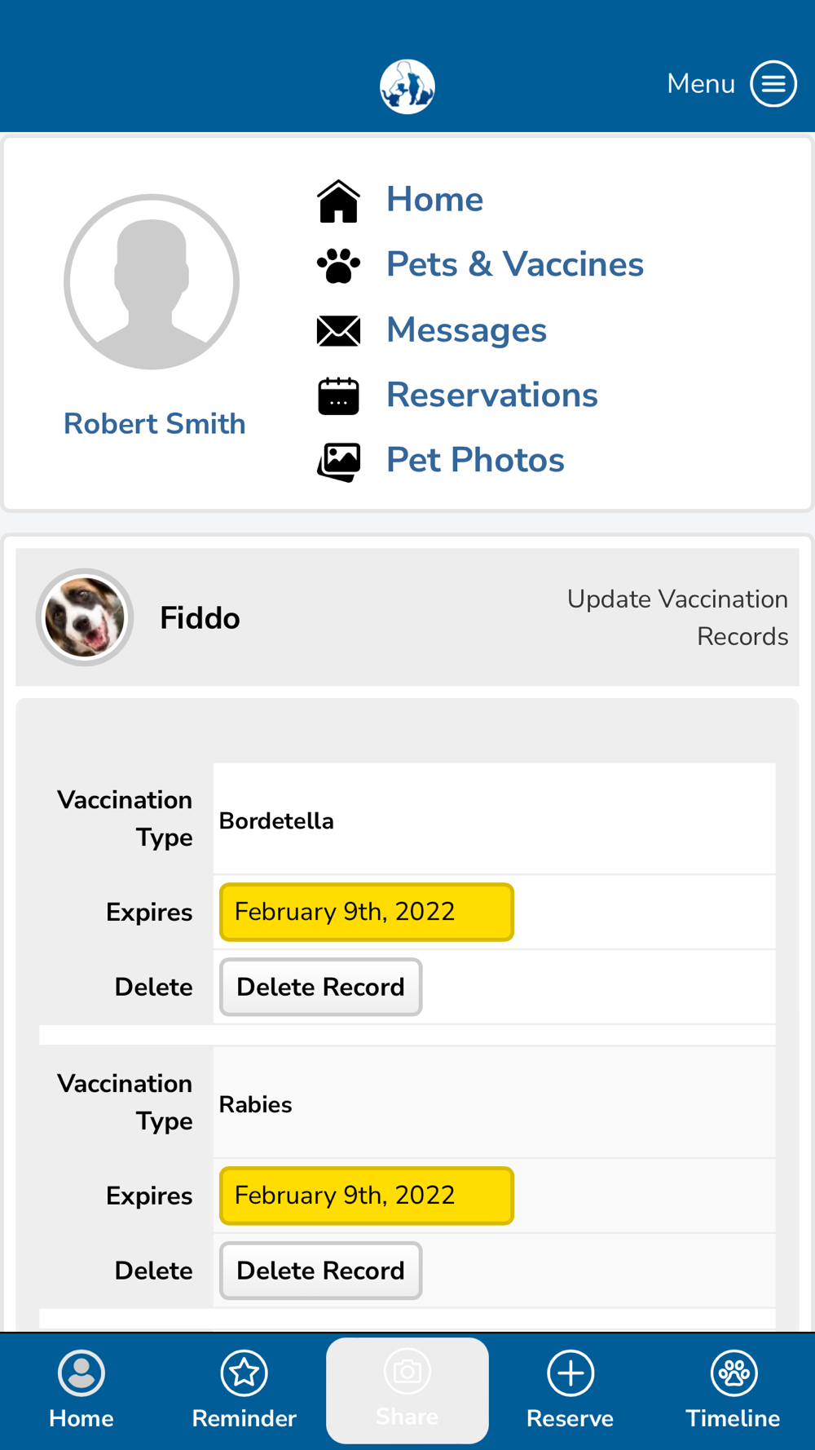Viewport: 815px width, 1450px height.
Task: Click the Reservations calendar icon
Action: [x=338, y=396]
